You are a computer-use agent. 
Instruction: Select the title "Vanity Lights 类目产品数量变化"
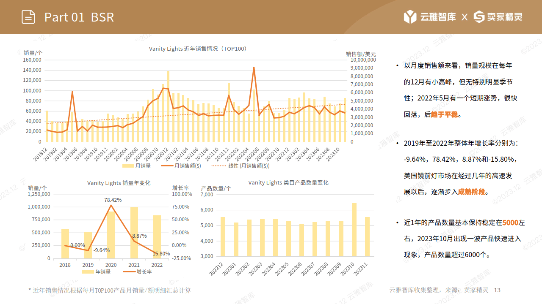pos(288,183)
